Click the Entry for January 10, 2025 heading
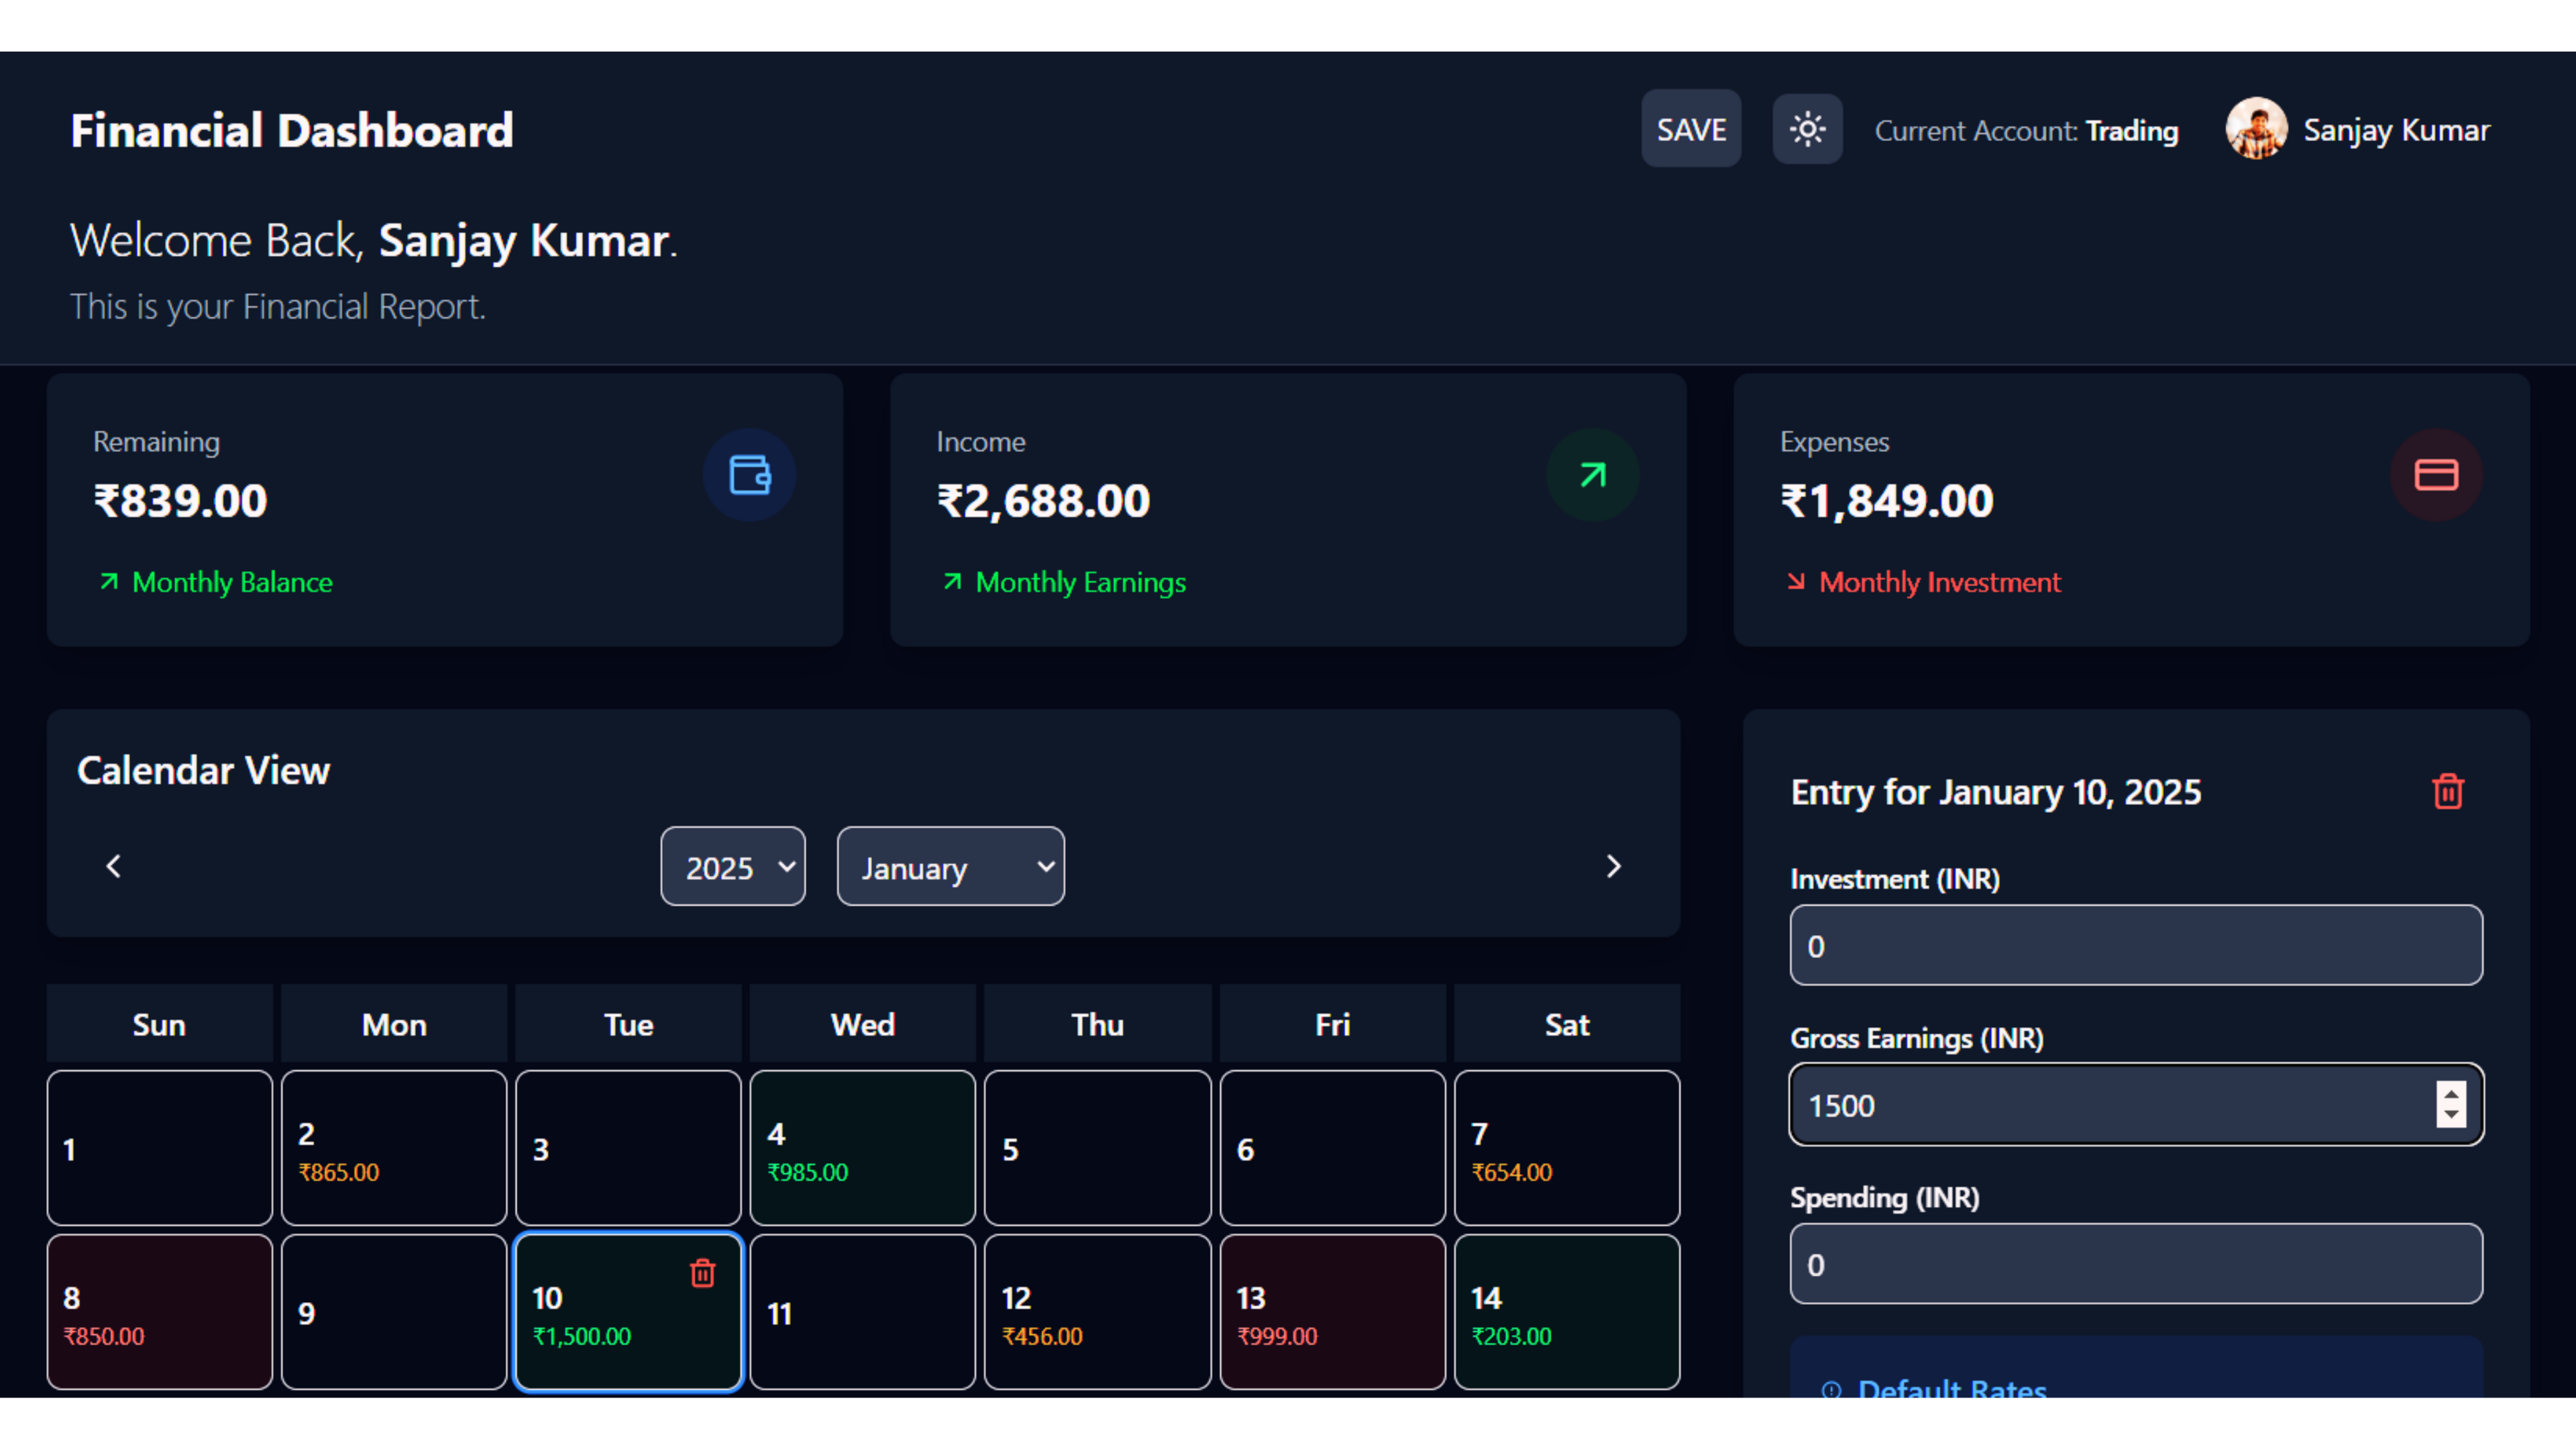The width and height of the screenshot is (2576, 1449). pos(1995,792)
